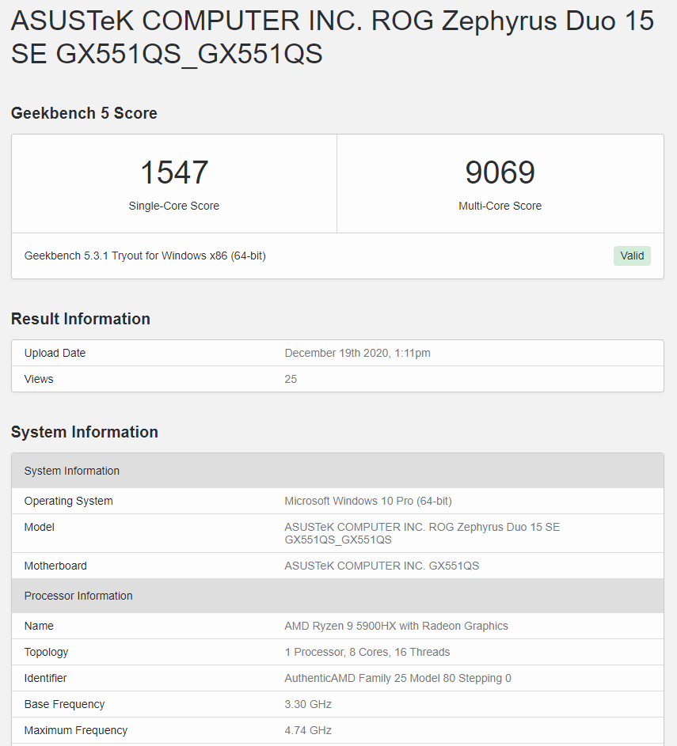
Task: Select Microsoft Windows 10 Pro value
Action: 368,501
